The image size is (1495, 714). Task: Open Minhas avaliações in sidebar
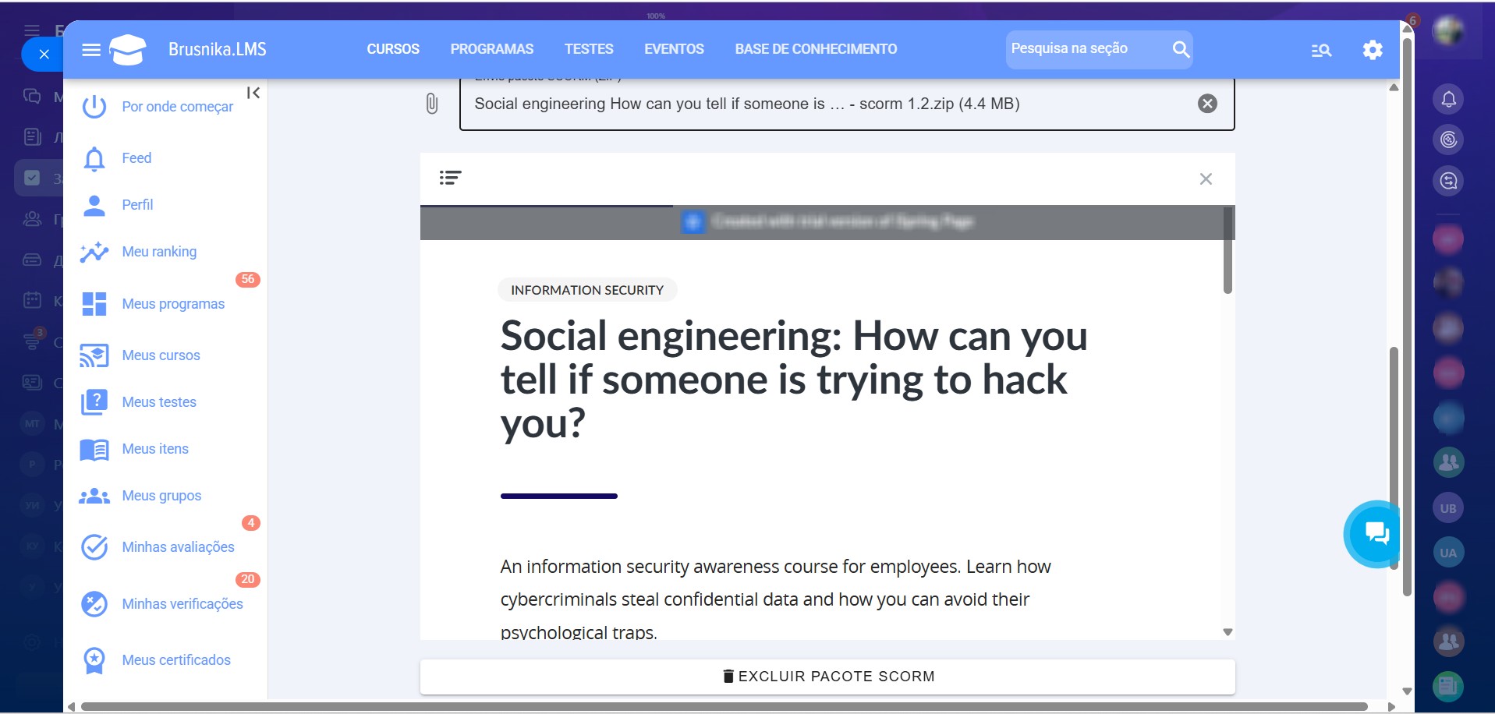click(178, 547)
